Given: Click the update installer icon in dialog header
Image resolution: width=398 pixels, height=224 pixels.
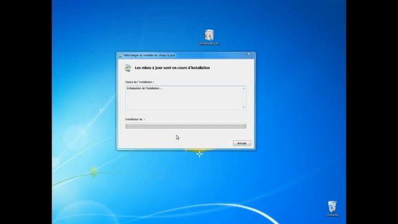Looking at the screenshot, I should (127, 68).
